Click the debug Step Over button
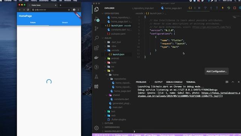This screenshot has width=241, height=136. [x=205, y=8]
